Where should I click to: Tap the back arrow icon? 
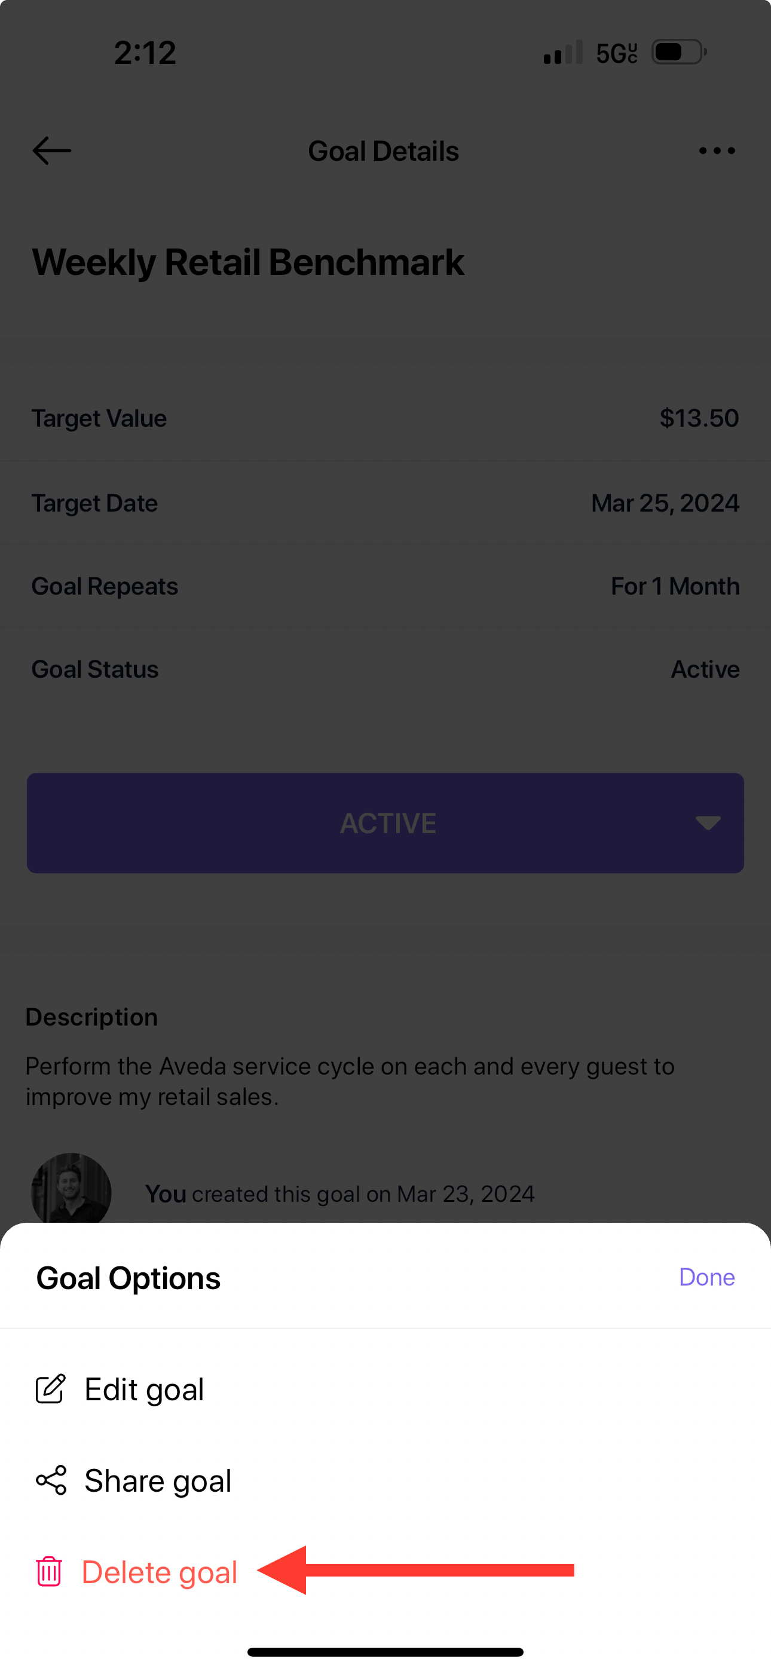[x=52, y=151]
